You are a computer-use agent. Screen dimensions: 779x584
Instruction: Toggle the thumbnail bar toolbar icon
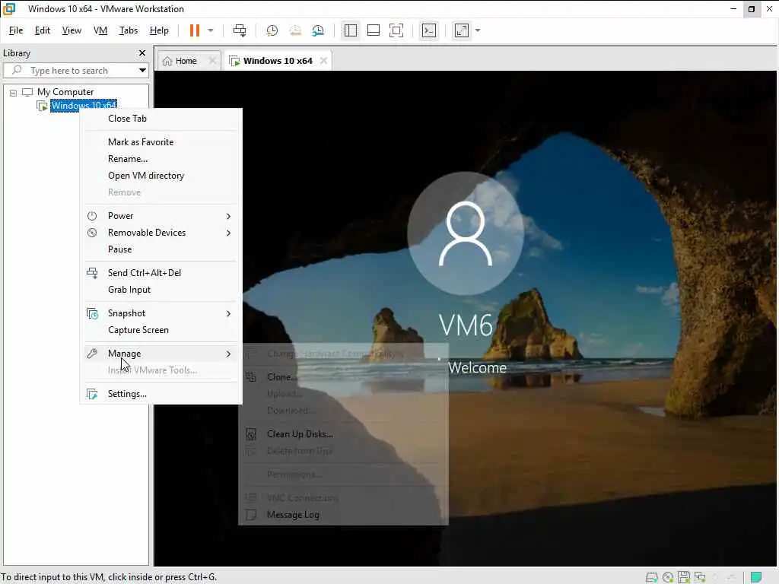(373, 30)
